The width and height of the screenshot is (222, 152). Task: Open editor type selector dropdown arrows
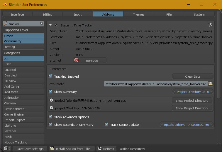tap(9, 148)
